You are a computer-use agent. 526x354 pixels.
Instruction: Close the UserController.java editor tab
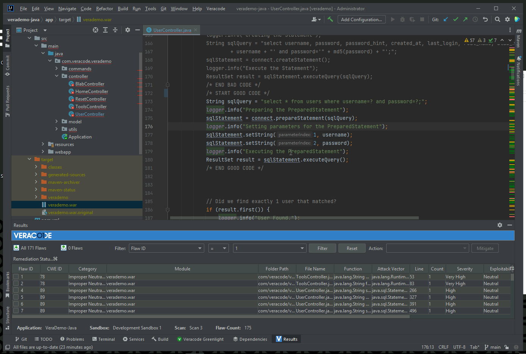(x=196, y=30)
